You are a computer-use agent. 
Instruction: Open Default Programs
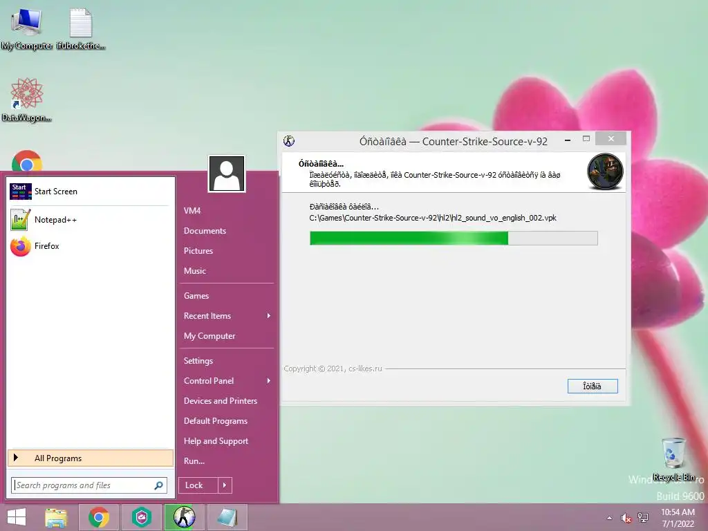click(x=216, y=421)
